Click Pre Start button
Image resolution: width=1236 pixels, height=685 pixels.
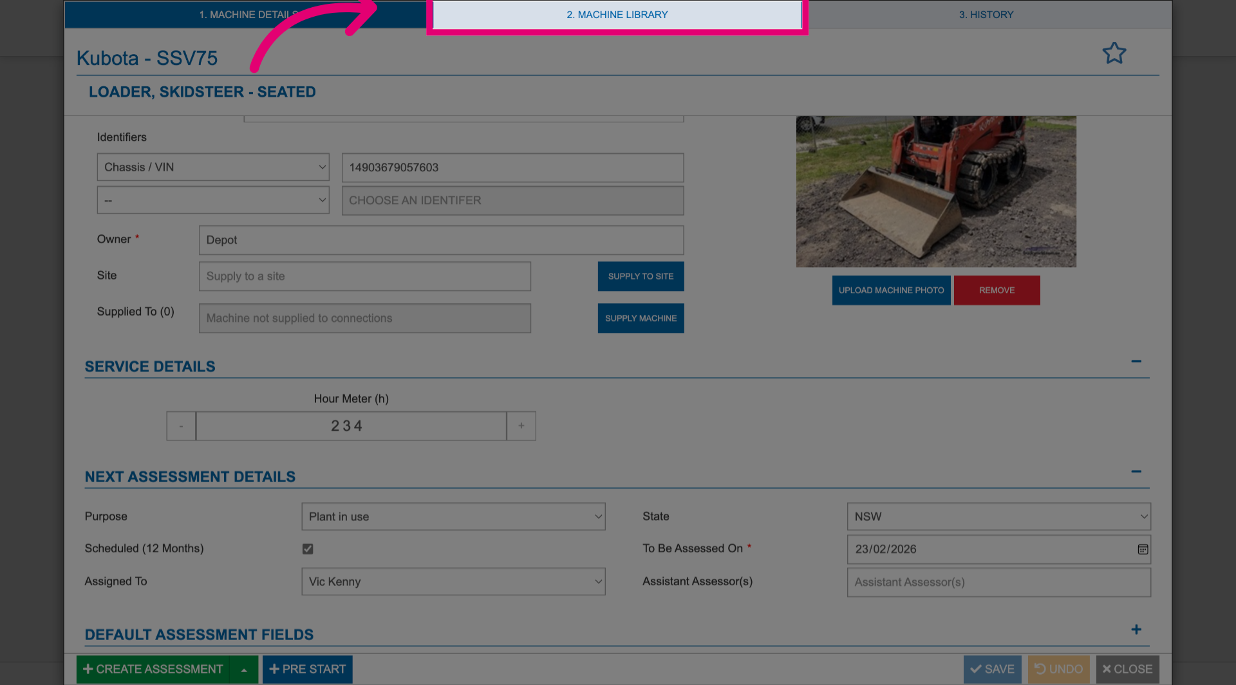[307, 670]
